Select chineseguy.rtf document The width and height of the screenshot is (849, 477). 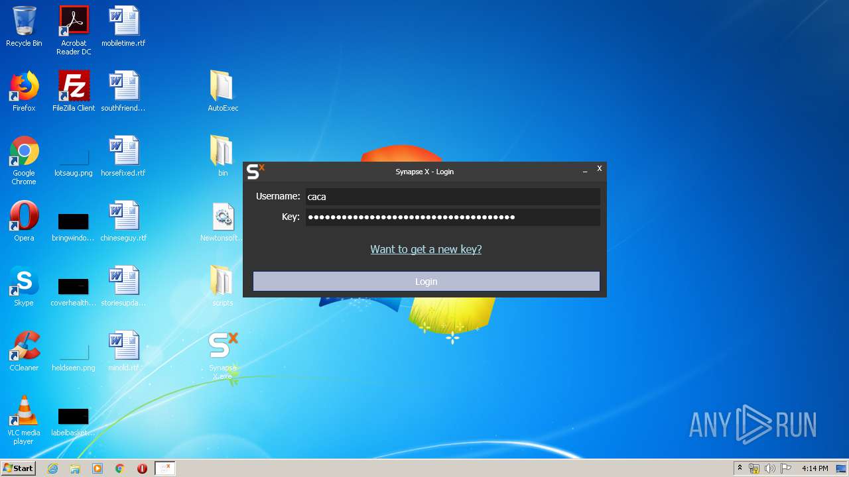(x=123, y=221)
